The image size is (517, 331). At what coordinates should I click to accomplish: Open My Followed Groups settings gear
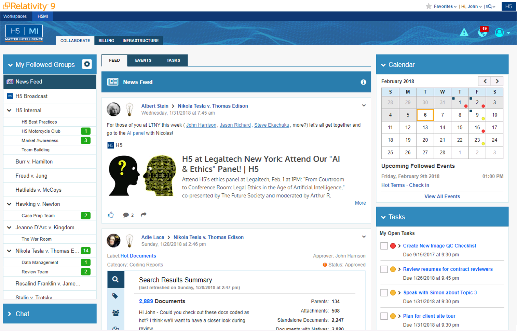(x=87, y=64)
